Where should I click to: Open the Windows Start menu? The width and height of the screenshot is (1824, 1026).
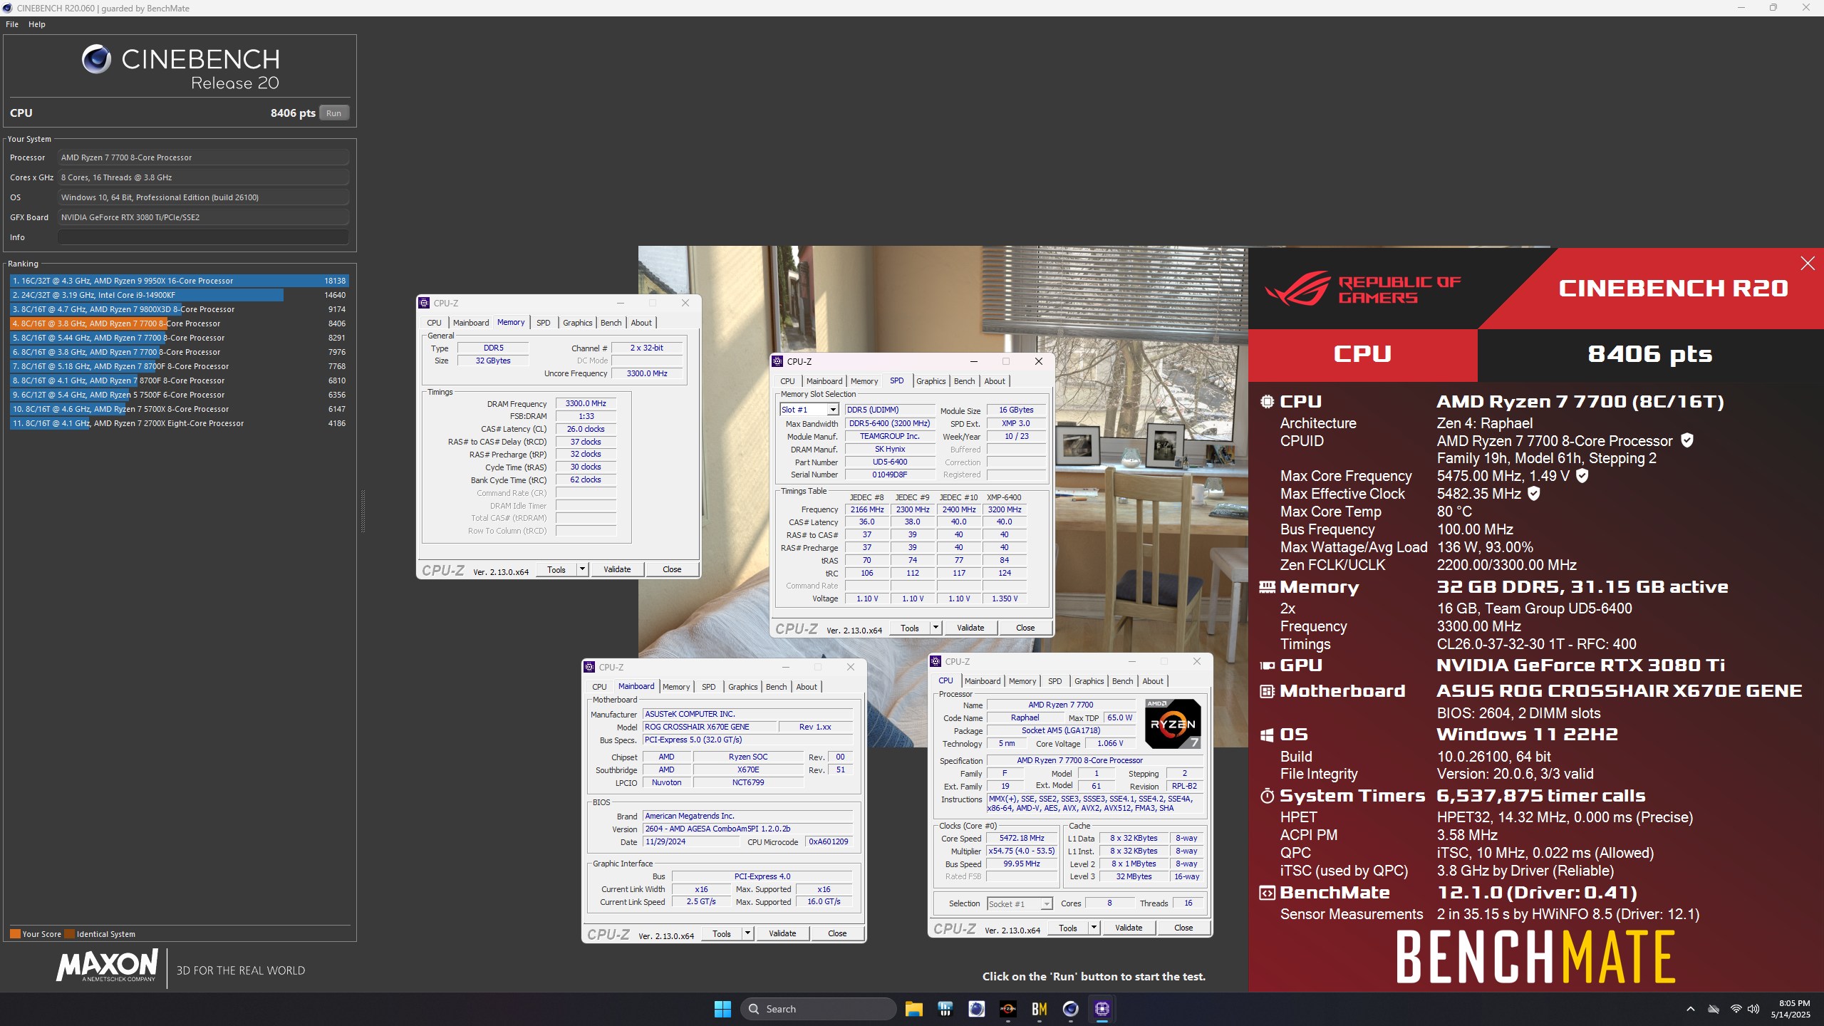click(722, 1009)
